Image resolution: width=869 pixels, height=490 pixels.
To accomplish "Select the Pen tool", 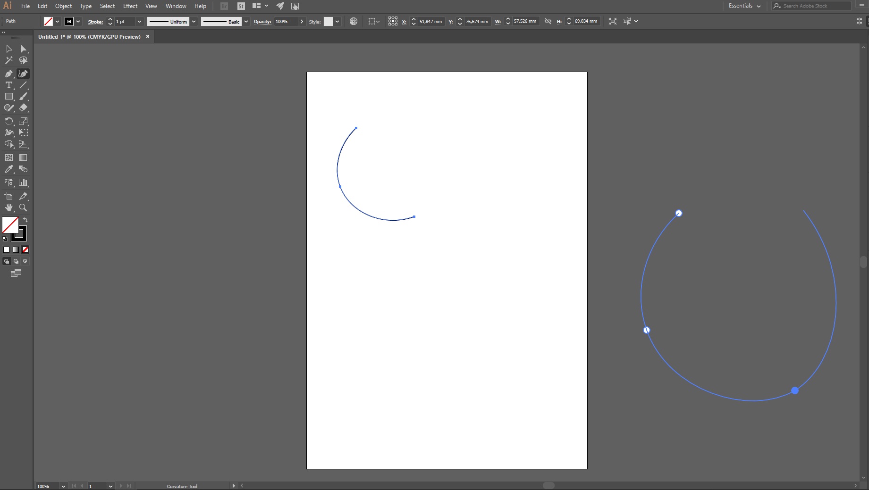I will (8, 74).
